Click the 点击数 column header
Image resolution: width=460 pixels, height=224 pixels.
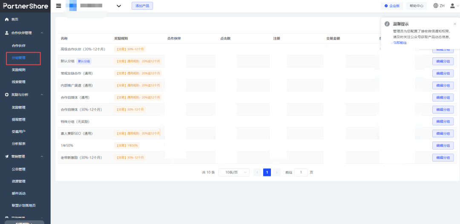(x=225, y=39)
